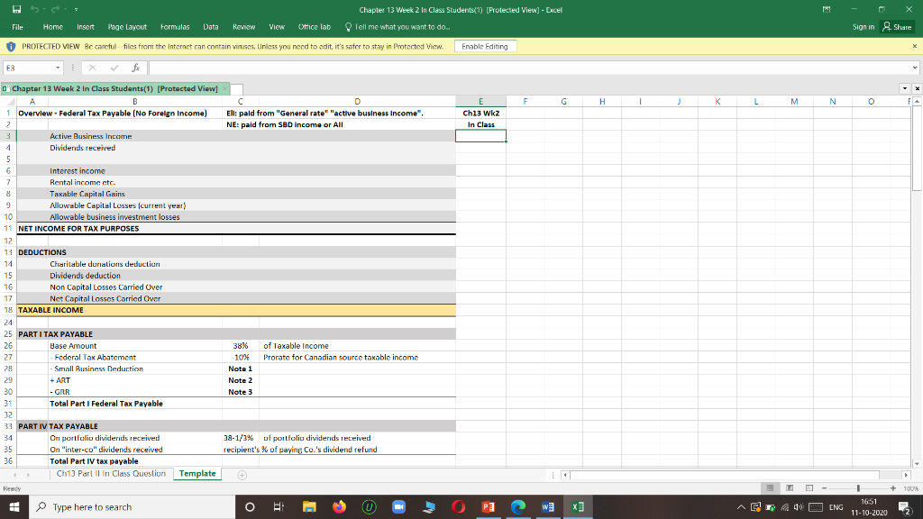This screenshot has height=519, width=923.
Task: Click the zoom in plus button
Action: 893,488
